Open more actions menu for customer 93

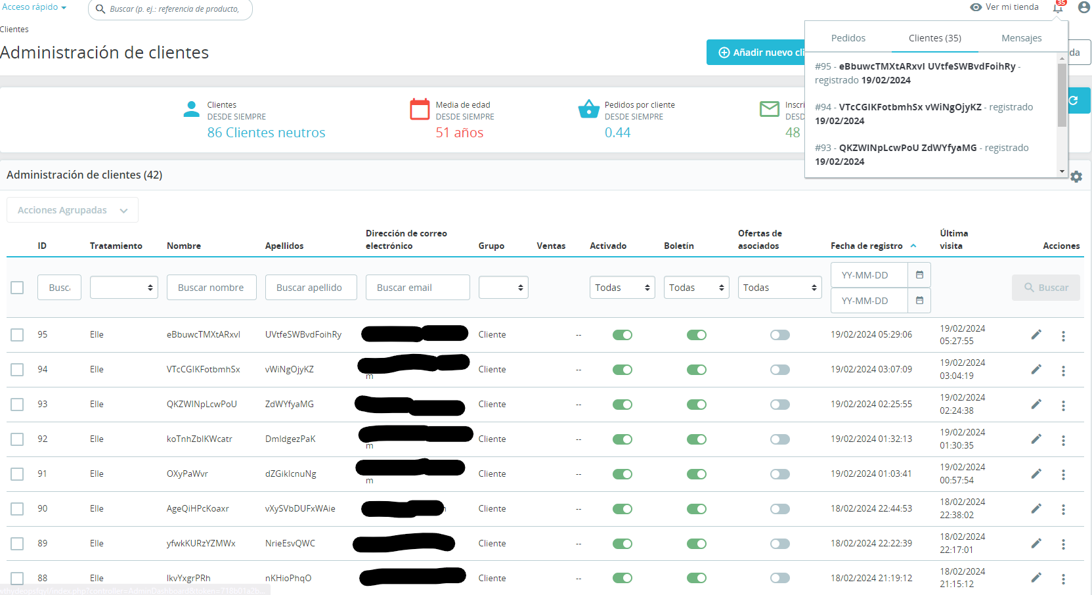click(1063, 406)
